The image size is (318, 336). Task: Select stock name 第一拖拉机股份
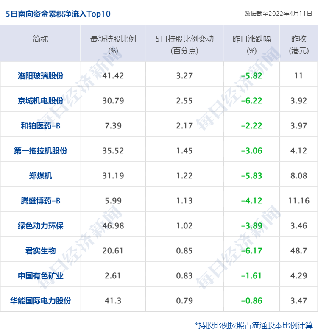click(x=40, y=151)
